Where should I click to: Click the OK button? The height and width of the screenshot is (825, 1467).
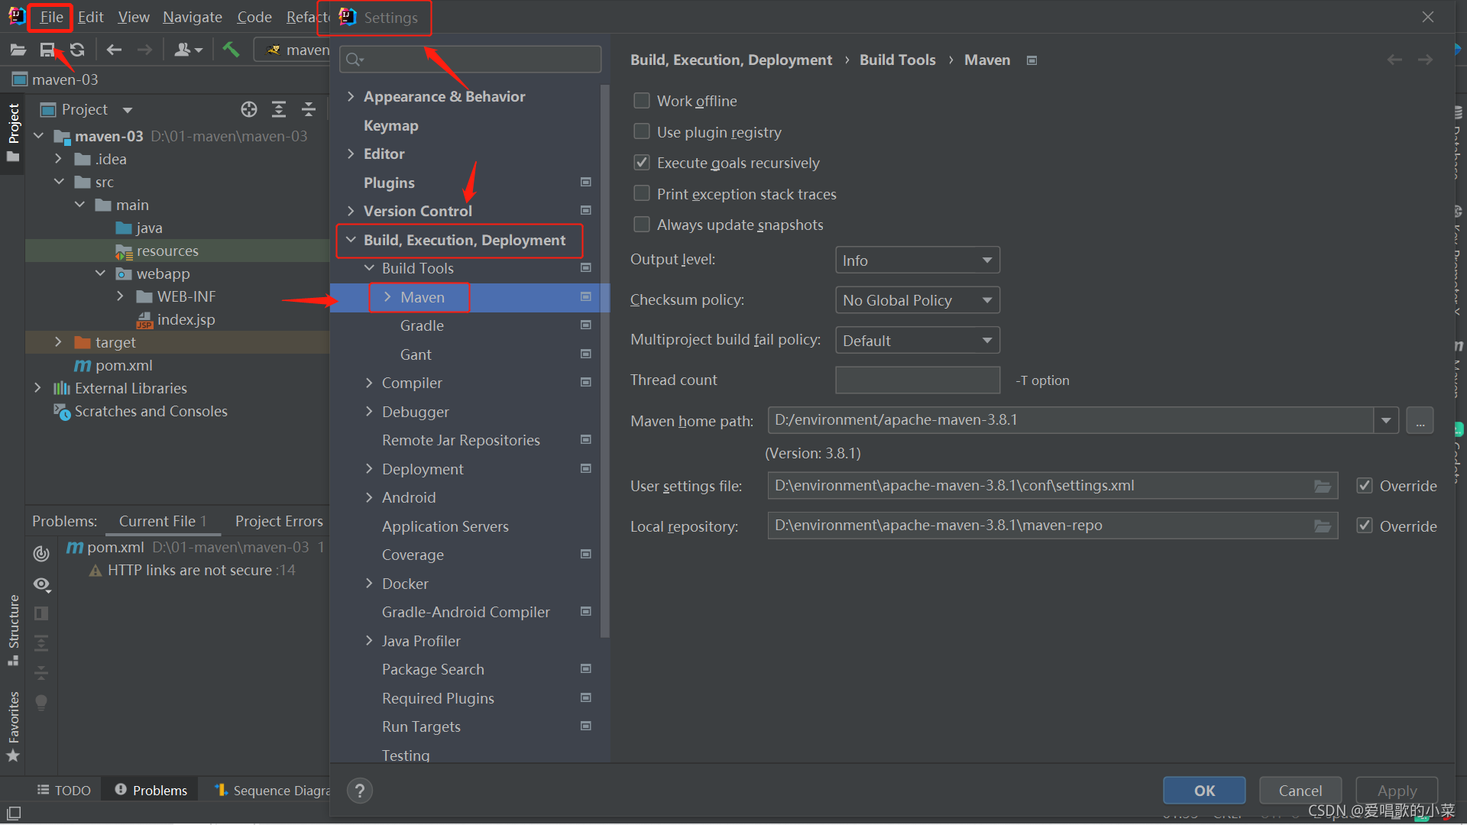click(x=1204, y=791)
